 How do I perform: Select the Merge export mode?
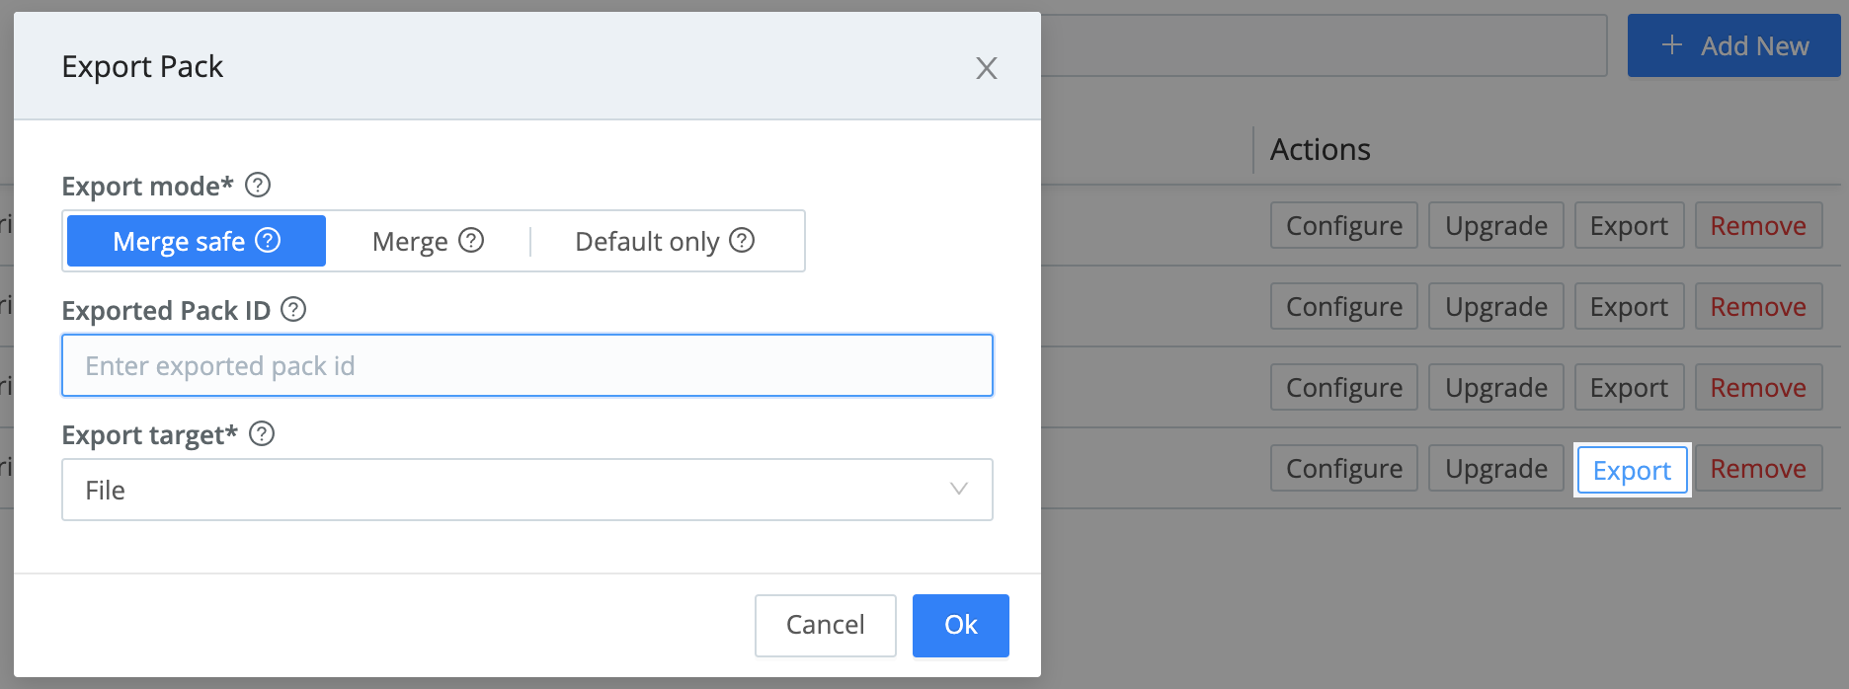428,241
